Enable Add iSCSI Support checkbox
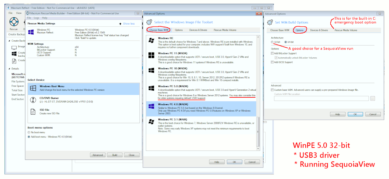Viewport: 389px width, 179px height. 272,62
